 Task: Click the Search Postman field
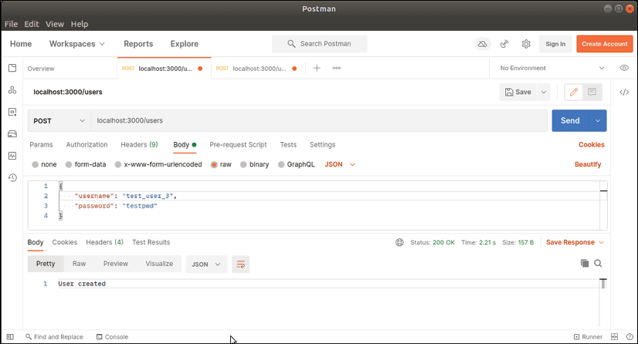pos(320,44)
